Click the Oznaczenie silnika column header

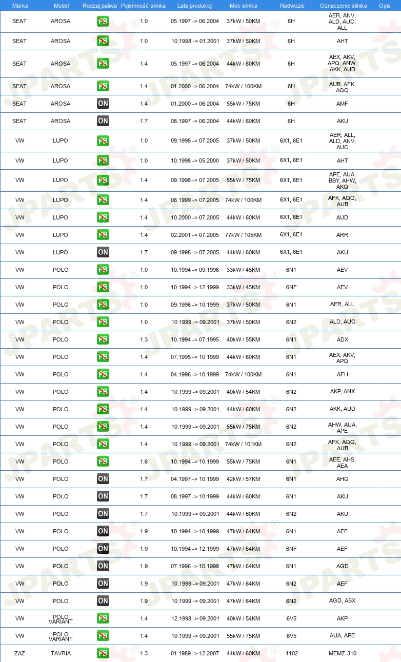(343, 5)
